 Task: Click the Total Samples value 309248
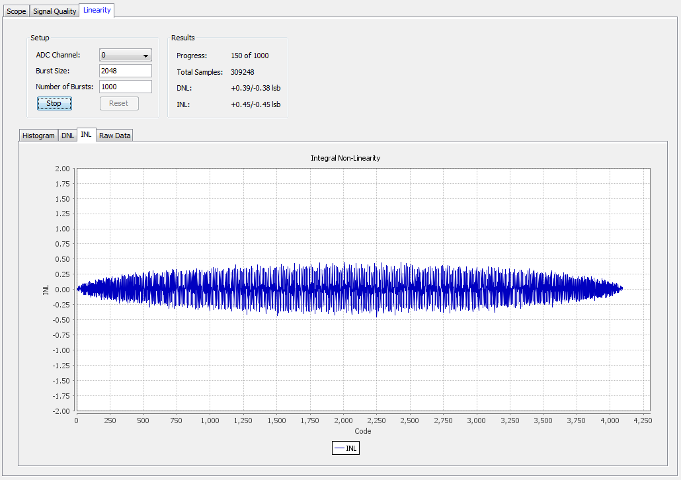(x=243, y=72)
